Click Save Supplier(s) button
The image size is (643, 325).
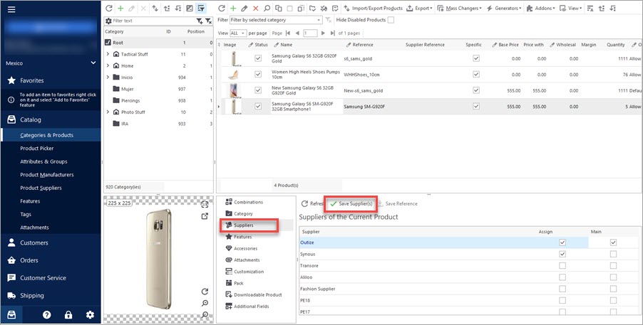(351, 204)
